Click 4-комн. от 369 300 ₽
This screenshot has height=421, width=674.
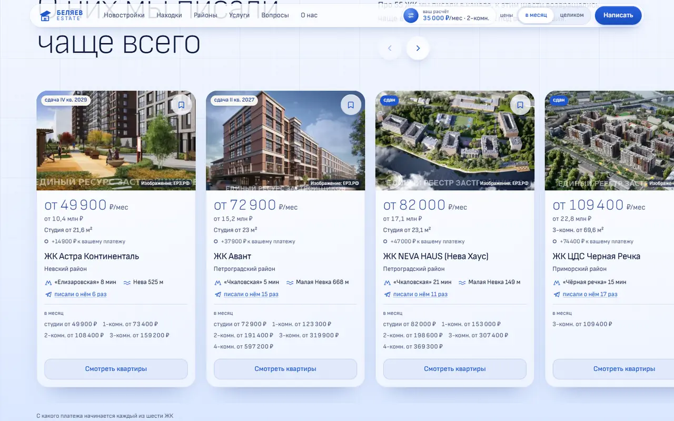[413, 347]
